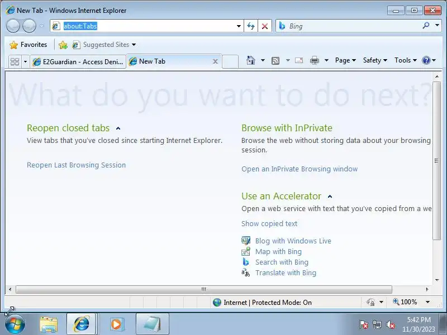Image resolution: width=447 pixels, height=335 pixels.
Task: Click the notepad taskbar icon
Action: (152, 324)
